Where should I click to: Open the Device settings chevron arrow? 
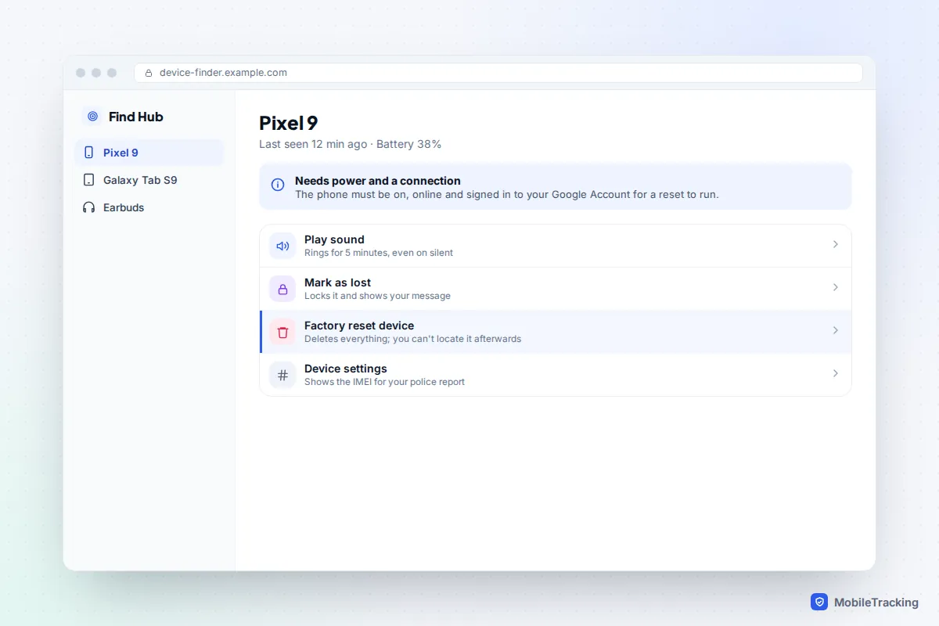(x=835, y=373)
